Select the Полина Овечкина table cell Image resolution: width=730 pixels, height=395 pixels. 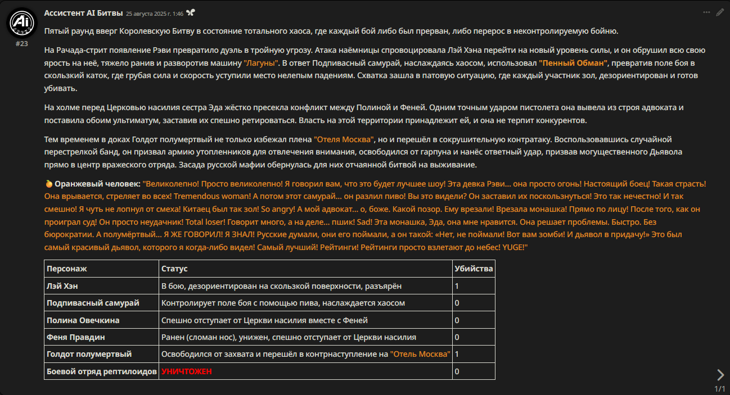coord(102,320)
